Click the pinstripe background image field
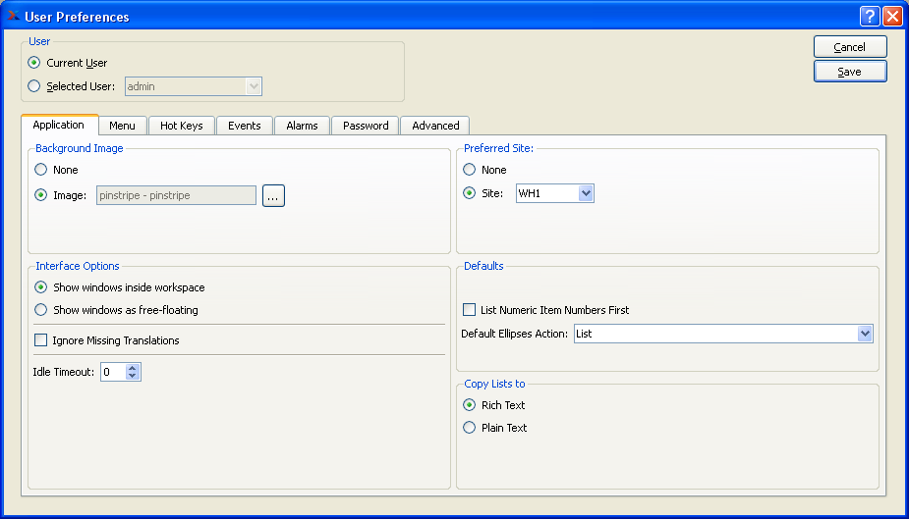Image resolution: width=909 pixels, height=519 pixels. point(176,195)
